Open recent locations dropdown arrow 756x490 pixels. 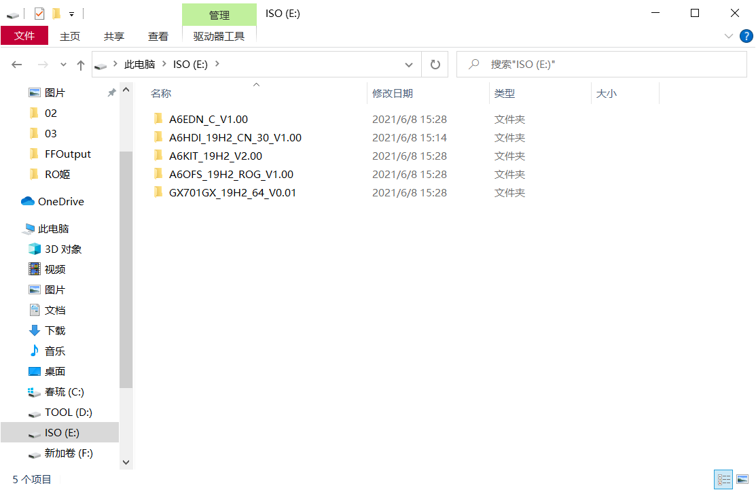tap(63, 65)
